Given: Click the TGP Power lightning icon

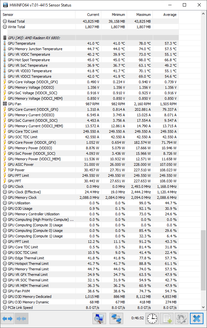Looking at the screenshot, I should pos(5,170).
